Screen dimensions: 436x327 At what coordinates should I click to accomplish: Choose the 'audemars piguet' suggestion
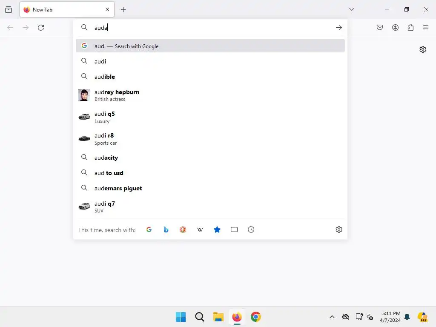210,188
